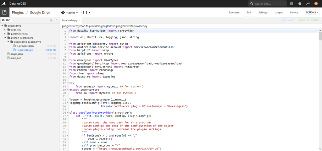322x151 pixels.
Task: Fold the if block at line 33
Action: pyautogui.click(x=68, y=136)
